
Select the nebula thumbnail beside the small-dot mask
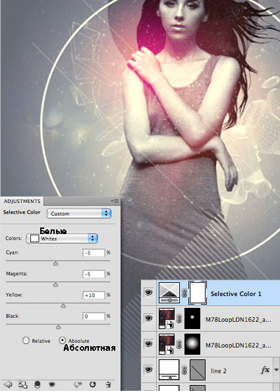tap(167, 318)
